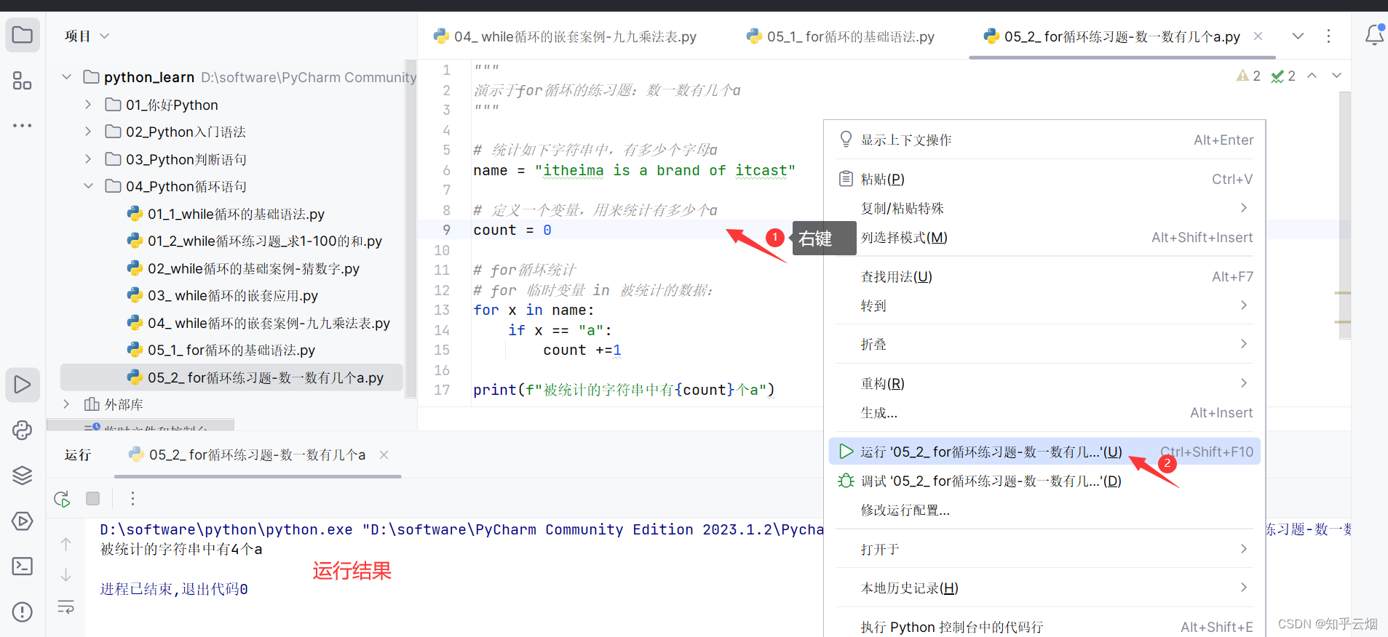Choose 显示上下文操作 in context menu
Viewport: 1388px width, 637px height.
point(1044,140)
